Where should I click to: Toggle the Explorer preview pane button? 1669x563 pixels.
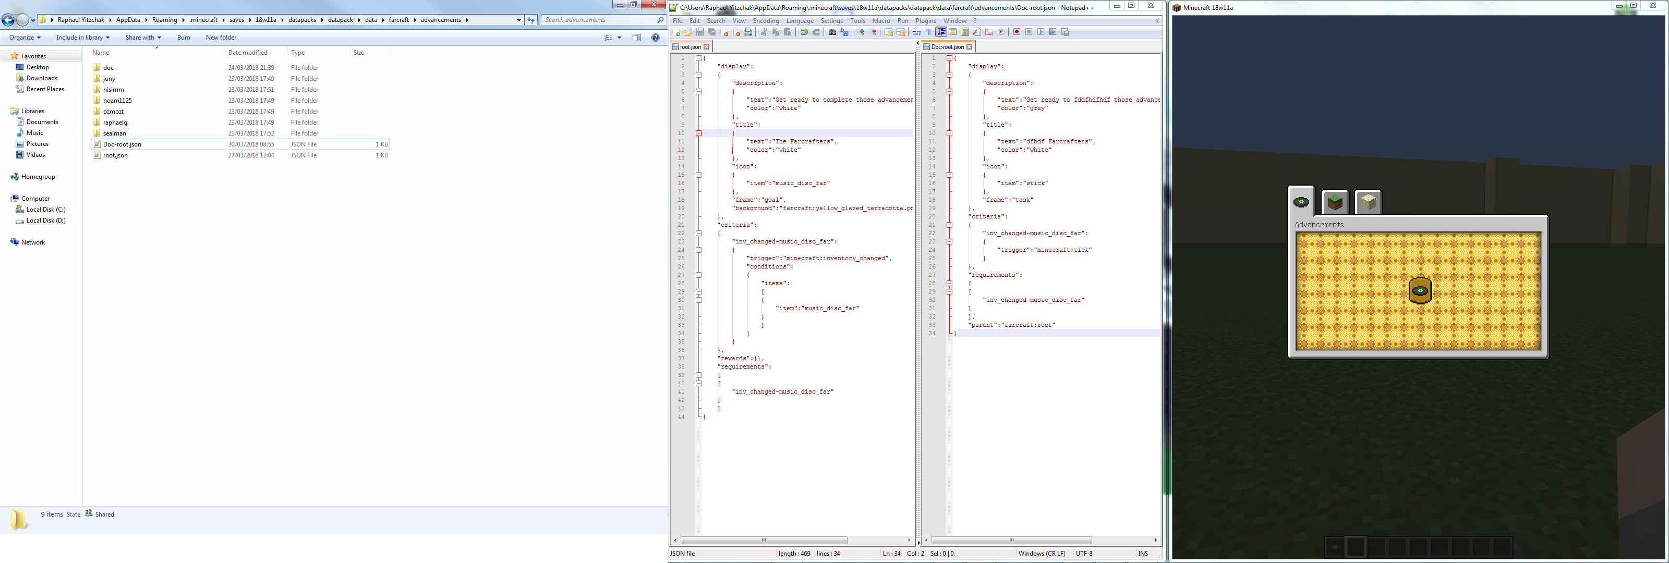point(637,38)
